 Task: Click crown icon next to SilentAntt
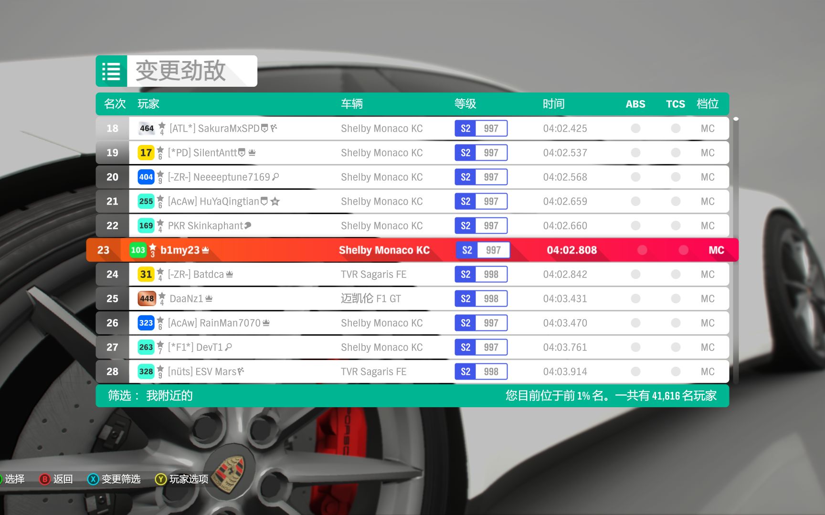pyautogui.click(x=252, y=153)
